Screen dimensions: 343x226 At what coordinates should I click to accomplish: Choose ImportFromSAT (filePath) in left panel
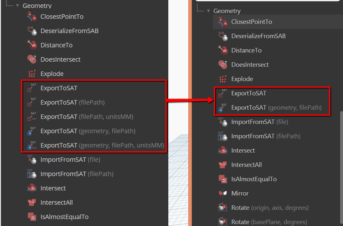(x=77, y=174)
